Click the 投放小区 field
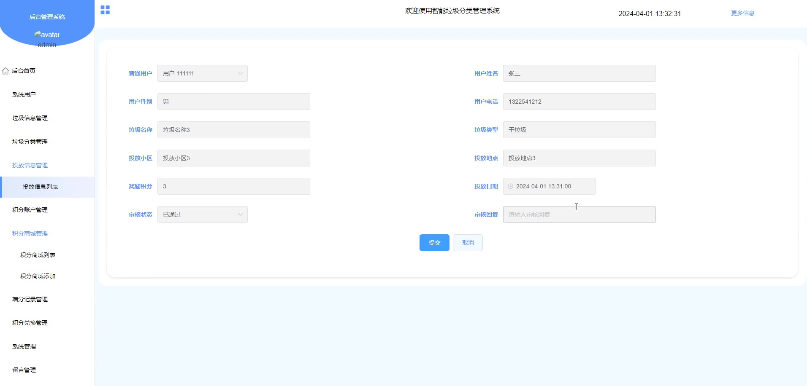The width and height of the screenshot is (807, 386). pyautogui.click(x=234, y=158)
